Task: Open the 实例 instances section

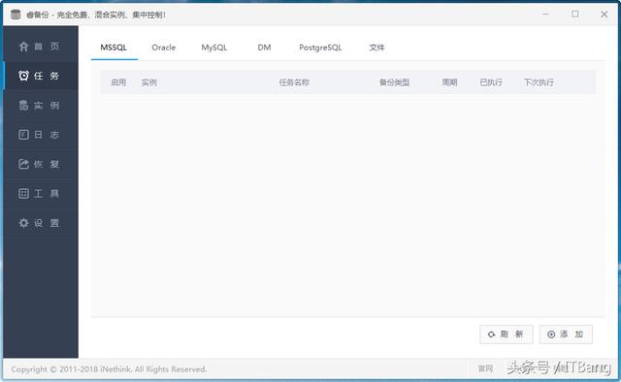Action: tap(40, 106)
